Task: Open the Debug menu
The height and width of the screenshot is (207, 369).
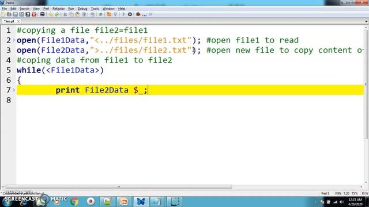Action: [x=82, y=9]
